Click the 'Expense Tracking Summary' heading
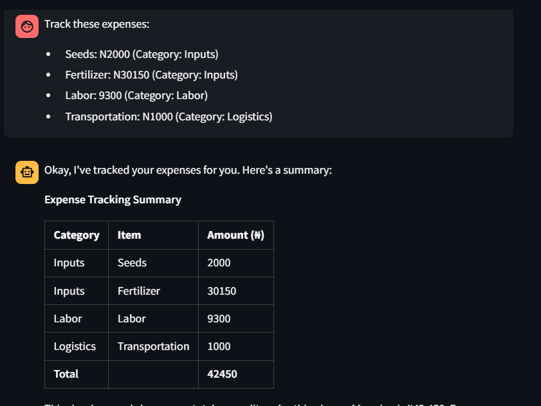Viewport: 541px width, 406px height. 113,199
